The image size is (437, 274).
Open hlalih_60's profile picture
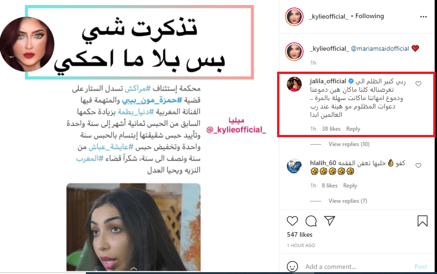[294, 166]
